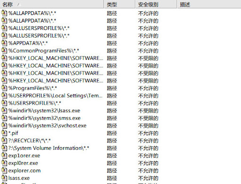Image resolution: width=241 pixels, height=184 pixels.
Task: Click 不允许的 in the ?:\RECYCLER row
Action: 148,141
